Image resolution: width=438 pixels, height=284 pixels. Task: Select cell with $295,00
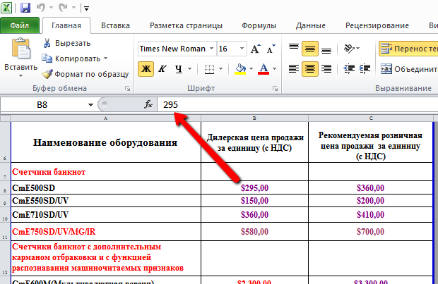pos(254,187)
